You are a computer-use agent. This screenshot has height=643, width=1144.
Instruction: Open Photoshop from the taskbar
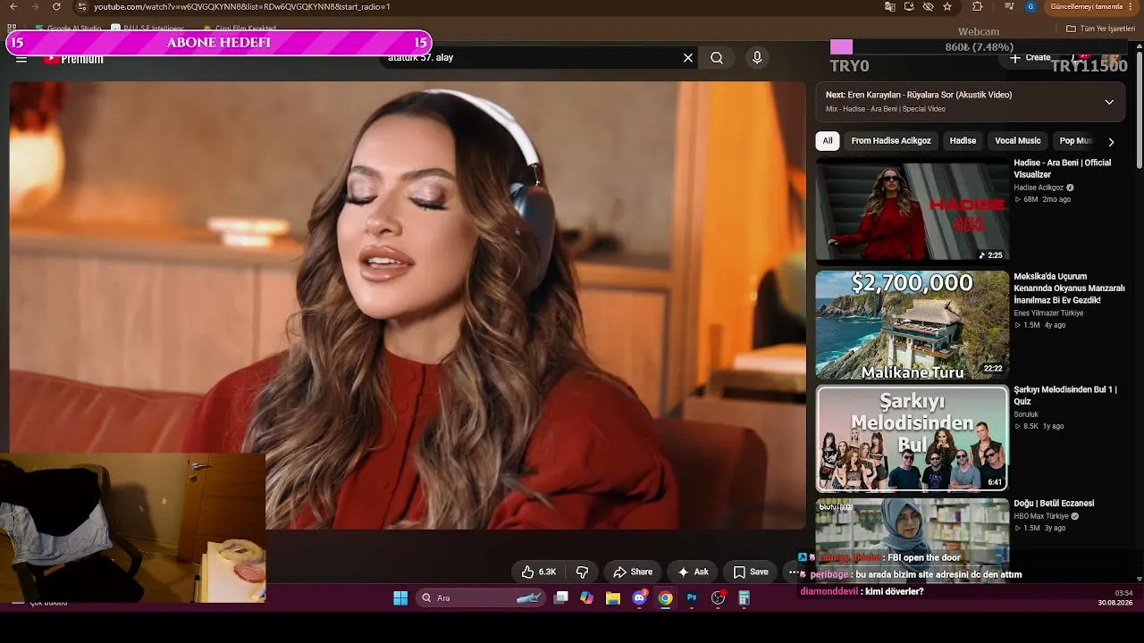692,598
